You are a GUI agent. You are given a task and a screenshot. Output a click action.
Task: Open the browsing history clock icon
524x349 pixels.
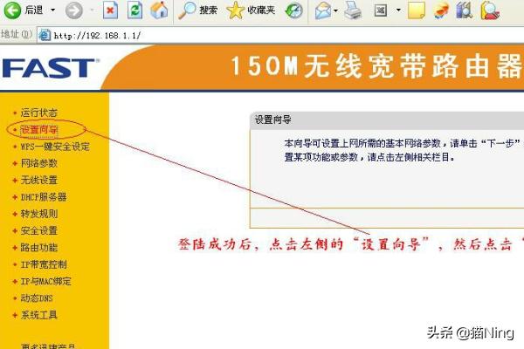[293, 10]
